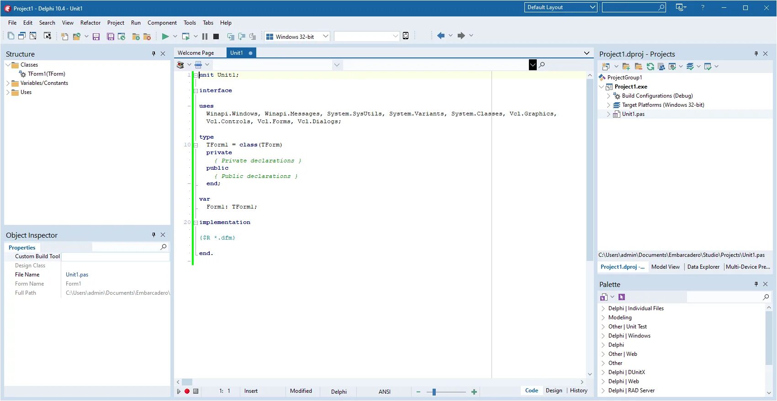Viewport: 777px width, 401px height.
Task: Switch to the Design view tab
Action: (x=554, y=391)
